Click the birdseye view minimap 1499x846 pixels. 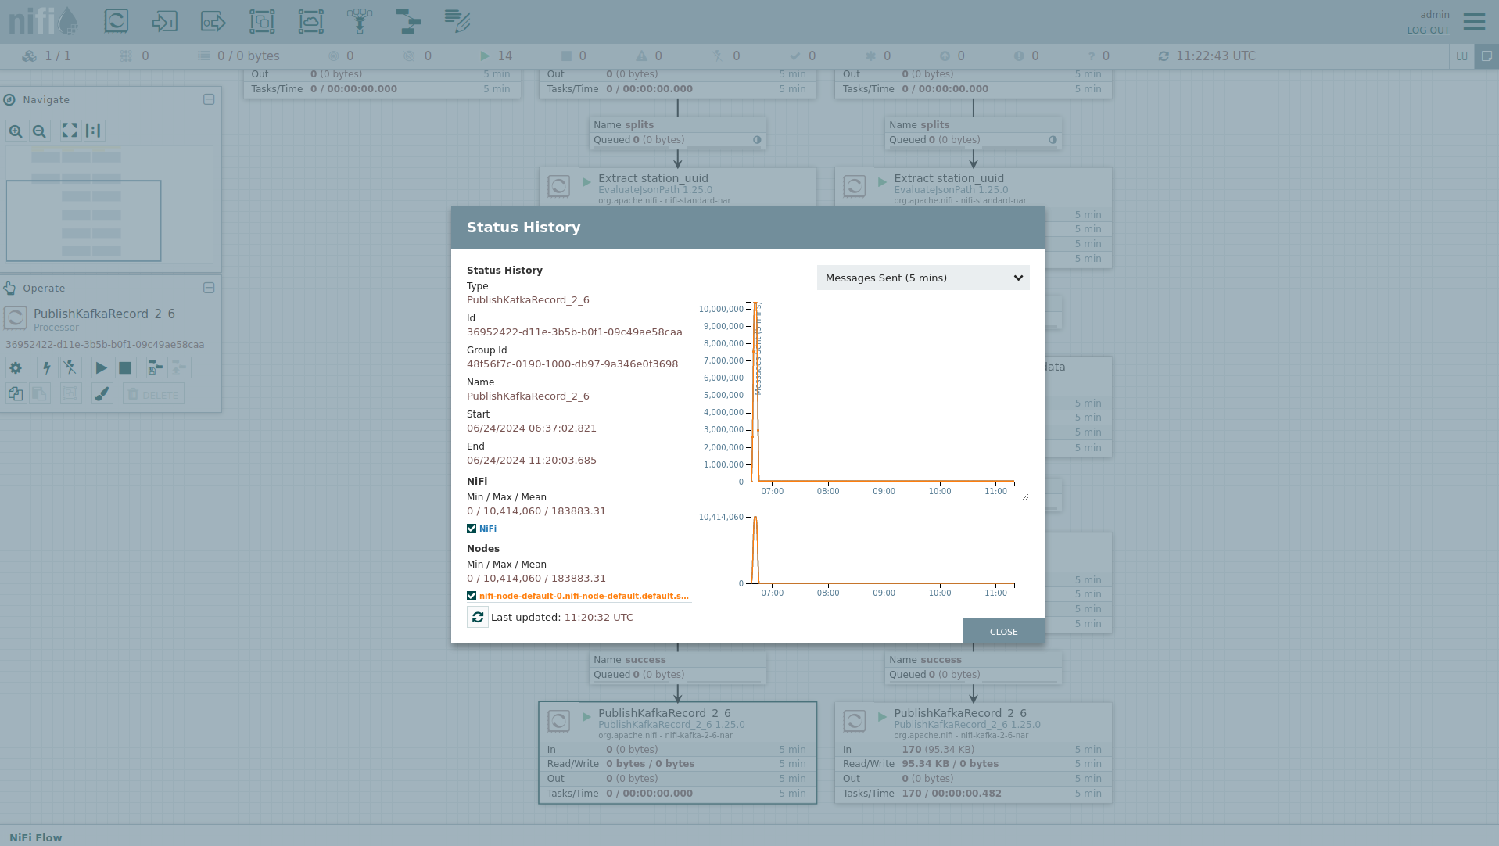109,205
